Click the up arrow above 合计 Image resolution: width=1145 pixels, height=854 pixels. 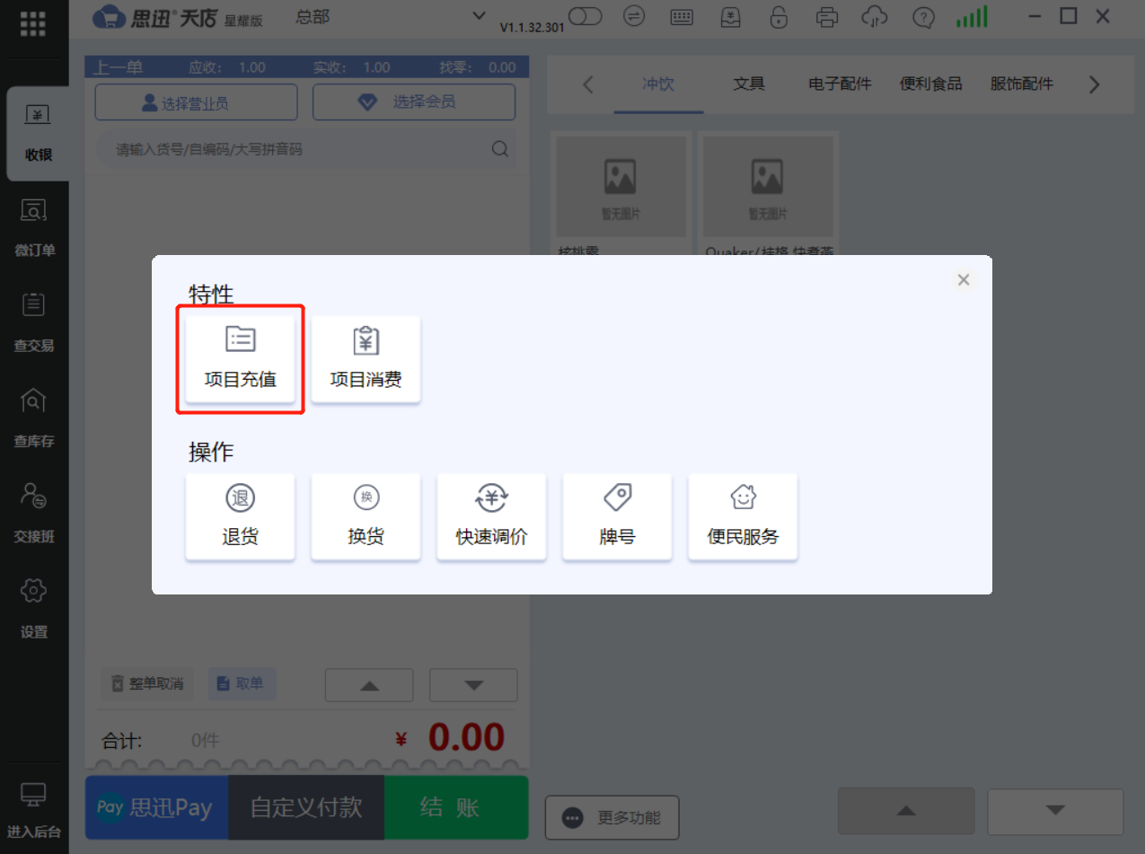(368, 684)
